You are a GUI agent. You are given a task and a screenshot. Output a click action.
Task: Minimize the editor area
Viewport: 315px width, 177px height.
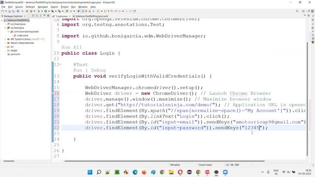click(305, 16)
